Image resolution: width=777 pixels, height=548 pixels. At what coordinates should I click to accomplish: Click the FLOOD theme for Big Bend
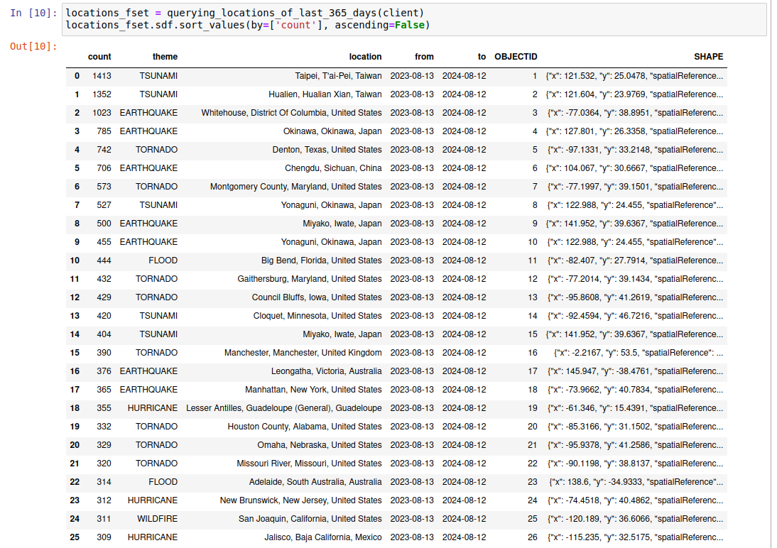[163, 261]
